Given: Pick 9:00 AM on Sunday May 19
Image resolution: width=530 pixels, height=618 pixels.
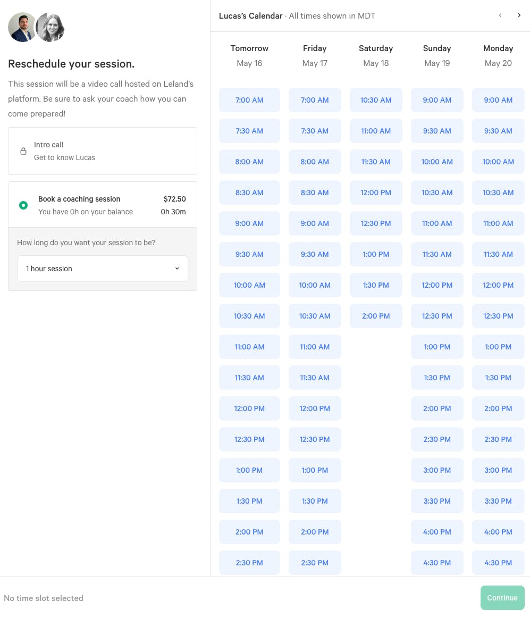Looking at the screenshot, I should [437, 100].
